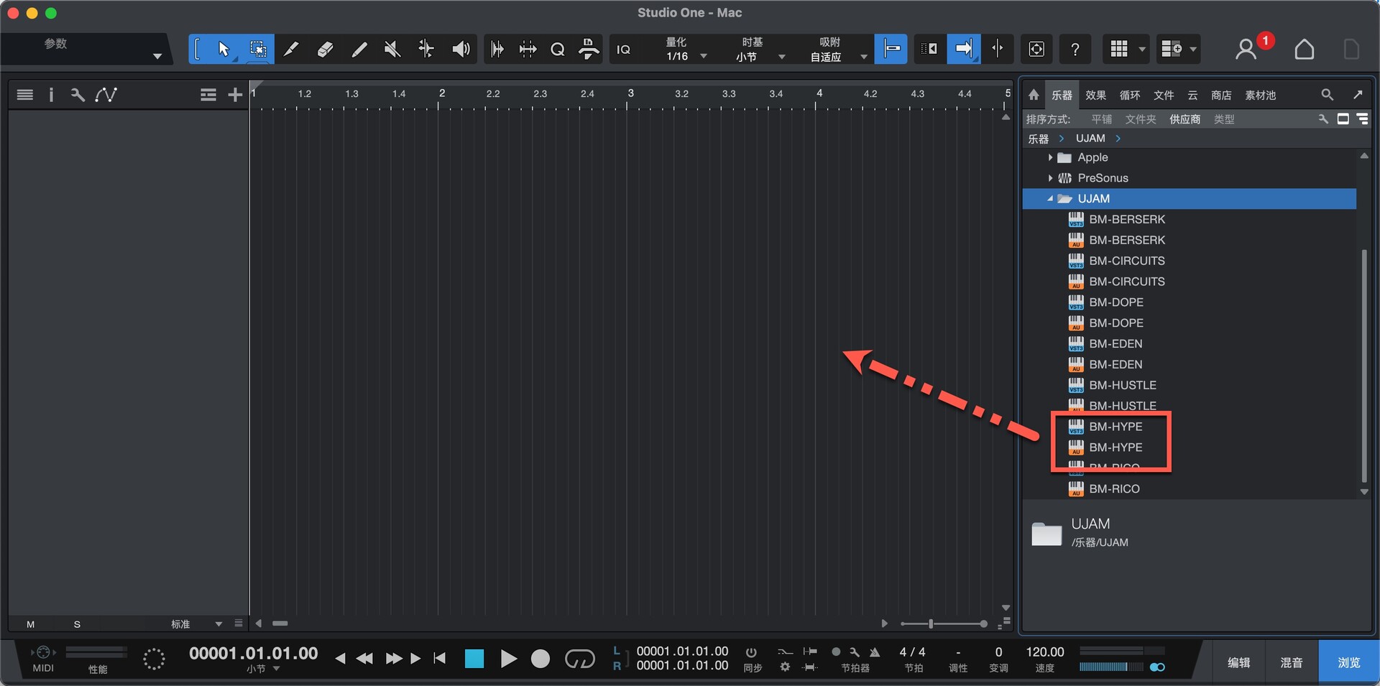This screenshot has height=686, width=1380.
Task: Go to Start page home icon
Action: [1304, 50]
